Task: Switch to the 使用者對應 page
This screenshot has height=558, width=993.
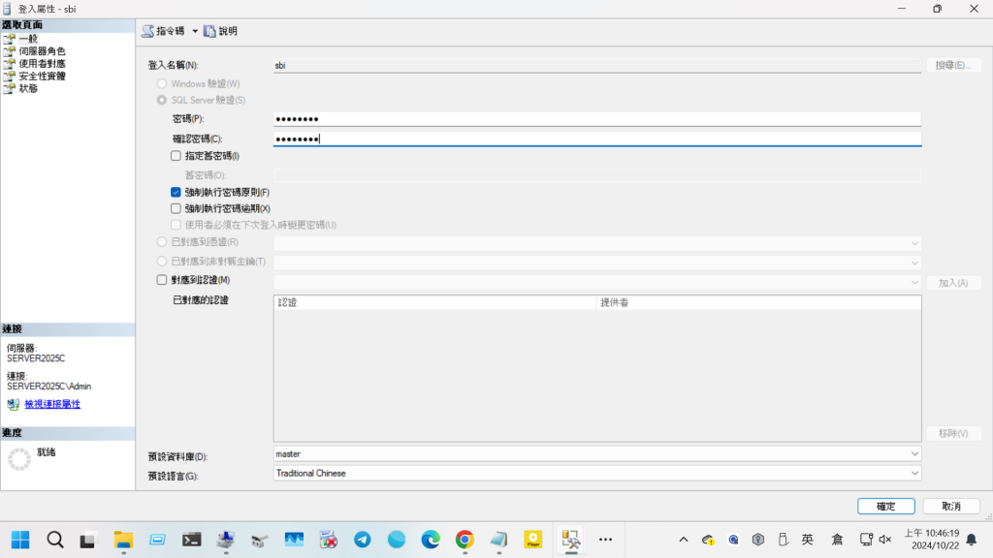Action: click(x=42, y=63)
